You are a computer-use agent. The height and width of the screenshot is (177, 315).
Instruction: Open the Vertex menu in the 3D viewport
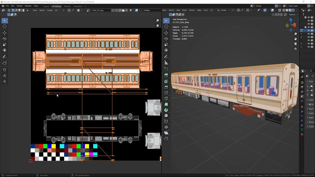[192, 10]
